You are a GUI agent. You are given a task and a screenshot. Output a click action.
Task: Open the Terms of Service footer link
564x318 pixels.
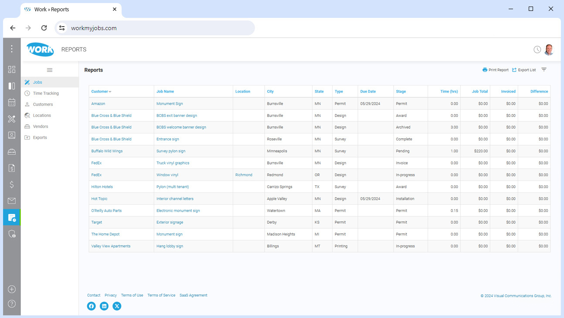[x=161, y=295]
